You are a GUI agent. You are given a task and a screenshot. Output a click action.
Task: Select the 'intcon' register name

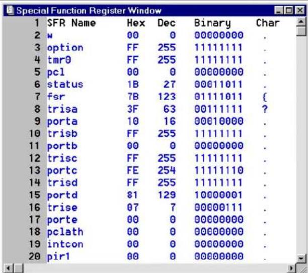pos(65,244)
